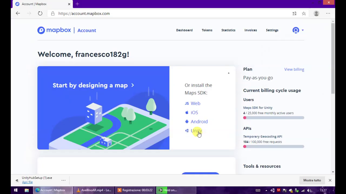Click the safely remove hardware tray icon
The width and height of the screenshot is (346, 194).
[297, 190]
